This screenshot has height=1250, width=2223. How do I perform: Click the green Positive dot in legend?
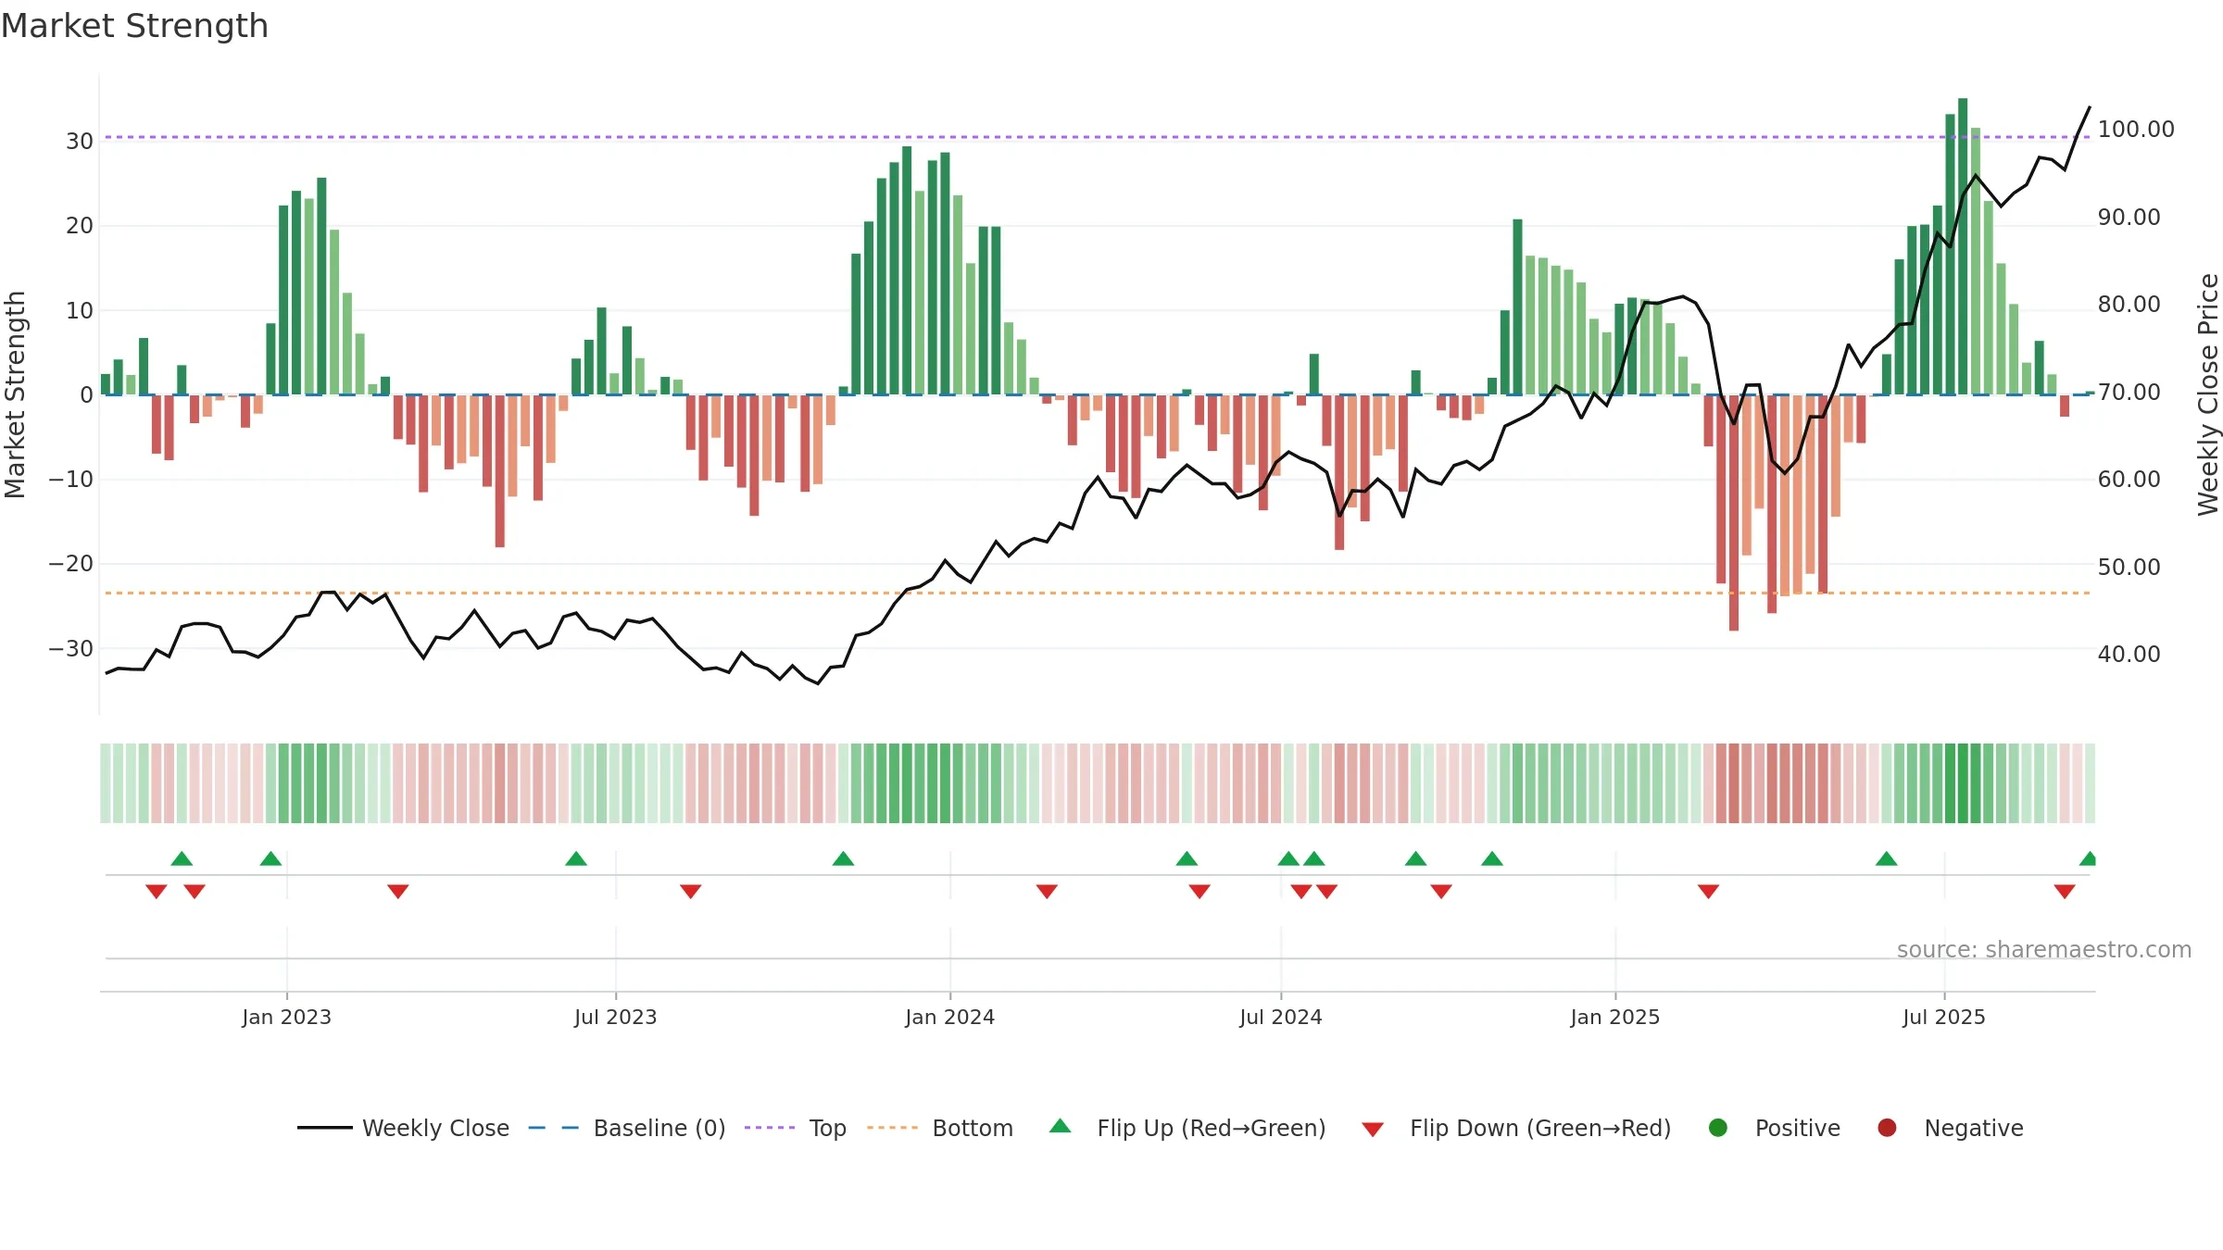click(1718, 1128)
